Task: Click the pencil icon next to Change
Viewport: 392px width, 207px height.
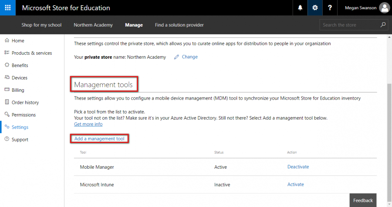Action: 176,57
